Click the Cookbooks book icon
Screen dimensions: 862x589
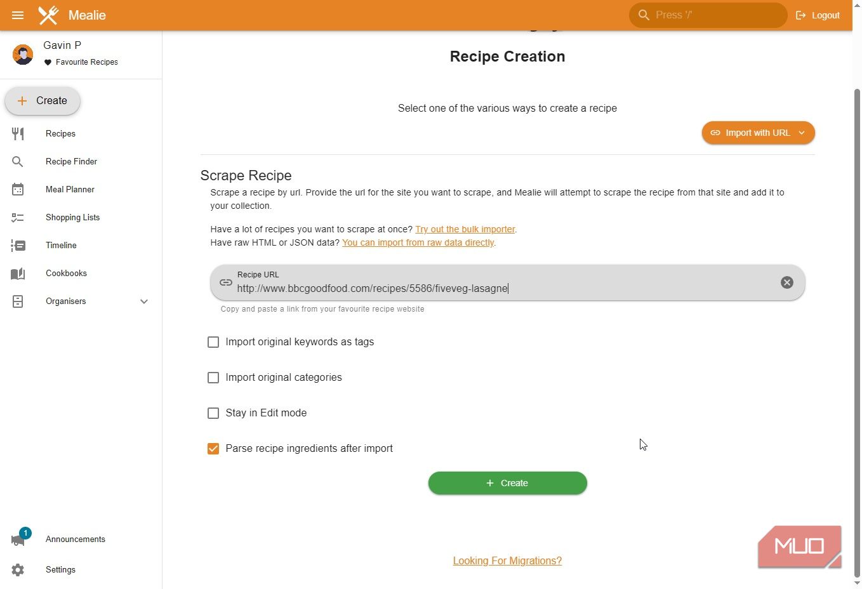point(18,273)
